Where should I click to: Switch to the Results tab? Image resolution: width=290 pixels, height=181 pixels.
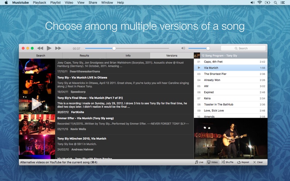84,56
